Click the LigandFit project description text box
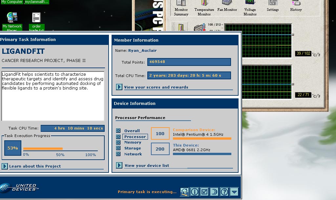 tap(53, 96)
